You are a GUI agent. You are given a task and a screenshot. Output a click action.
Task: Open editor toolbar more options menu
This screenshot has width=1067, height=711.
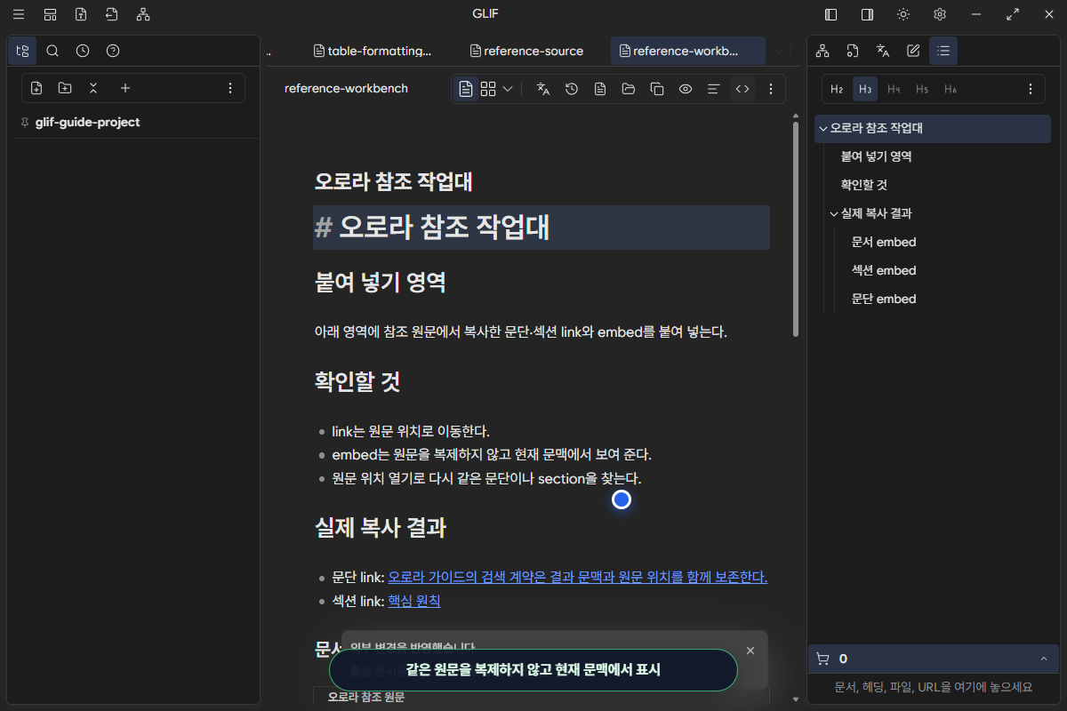(x=771, y=89)
